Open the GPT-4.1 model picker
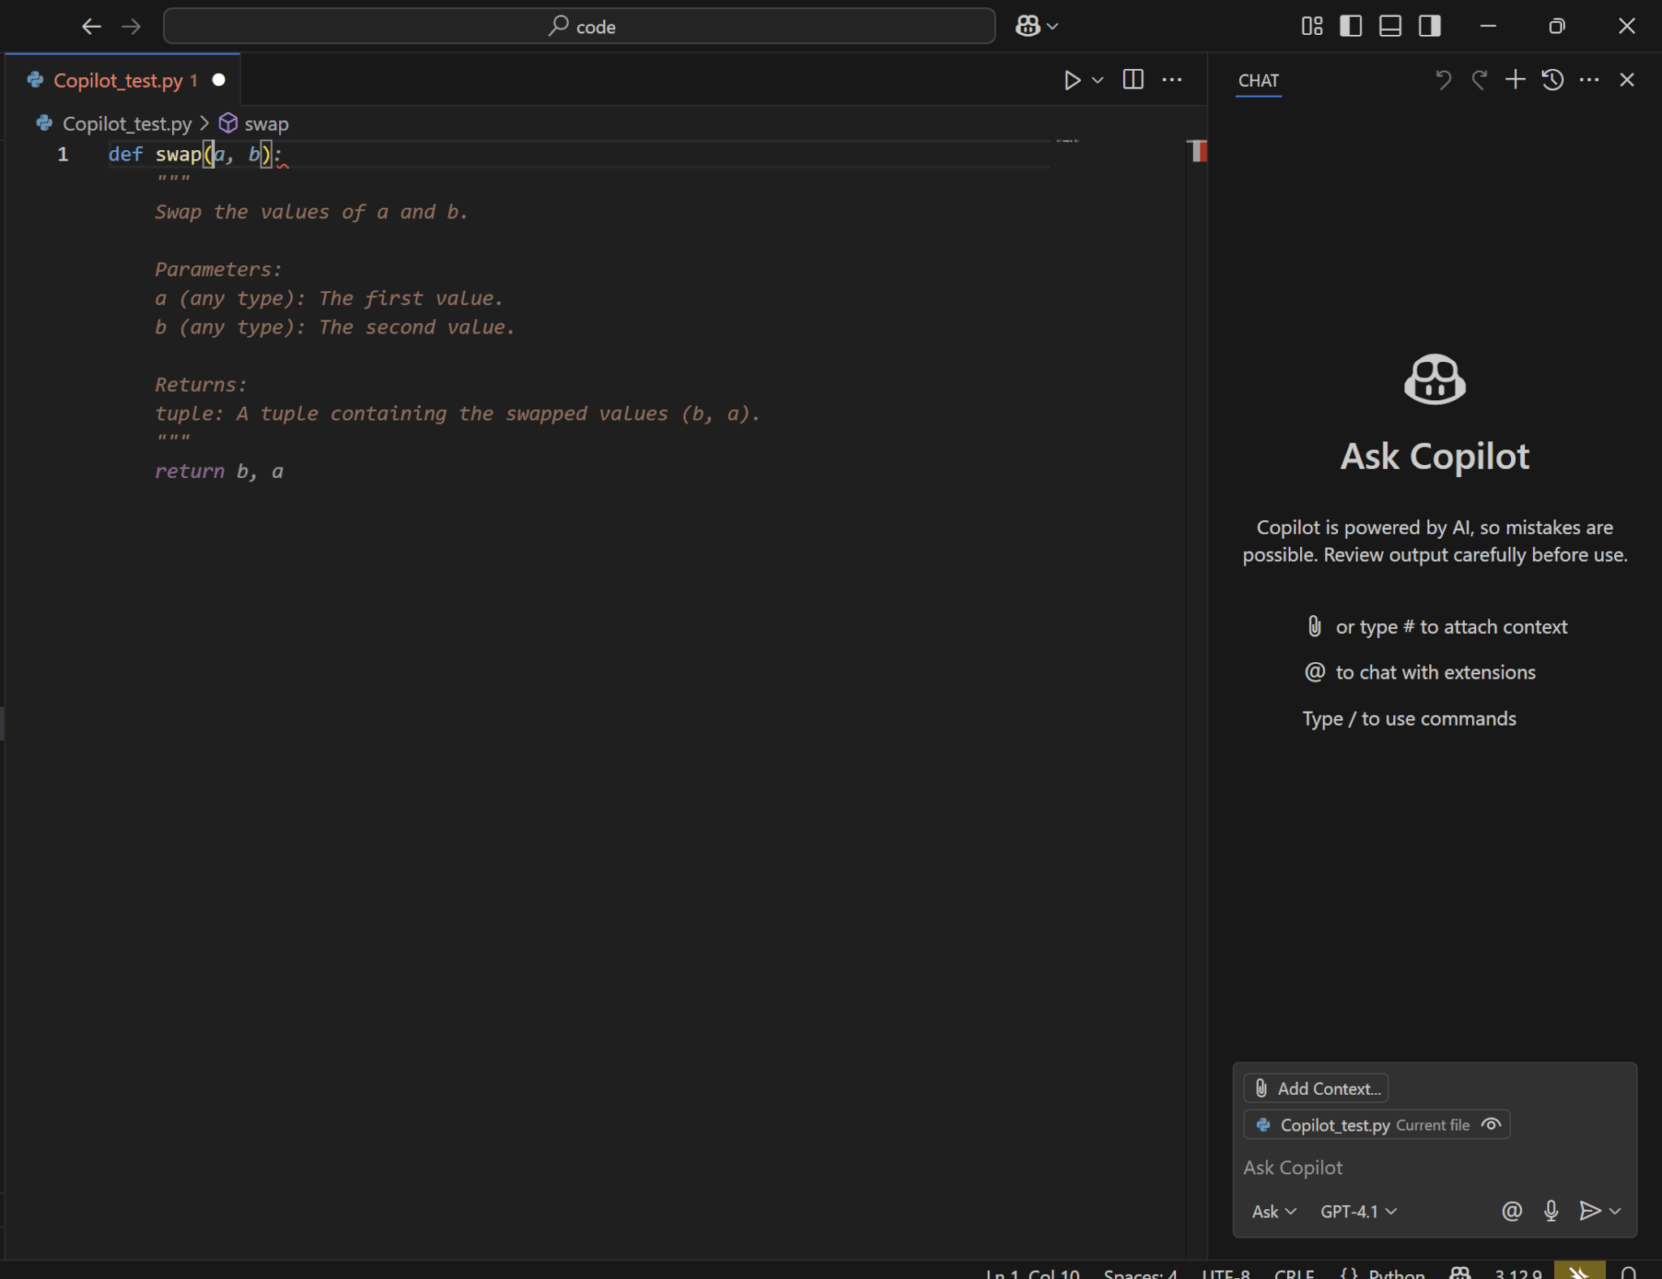The height and width of the screenshot is (1279, 1662). point(1358,1211)
